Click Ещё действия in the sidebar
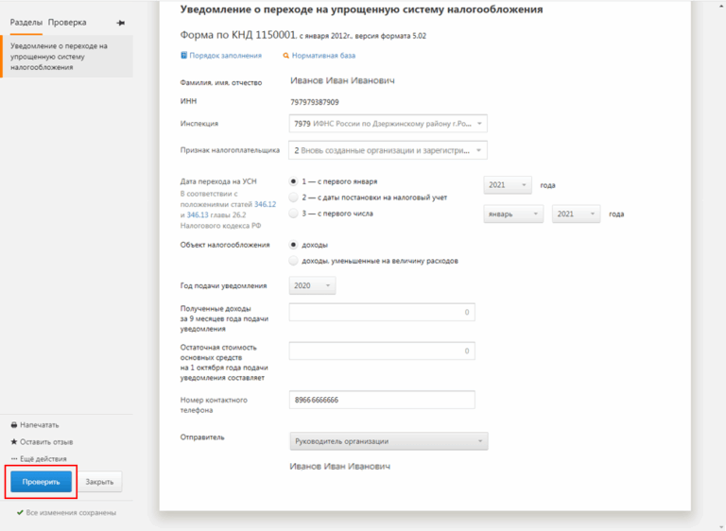The image size is (726, 531). click(43, 459)
